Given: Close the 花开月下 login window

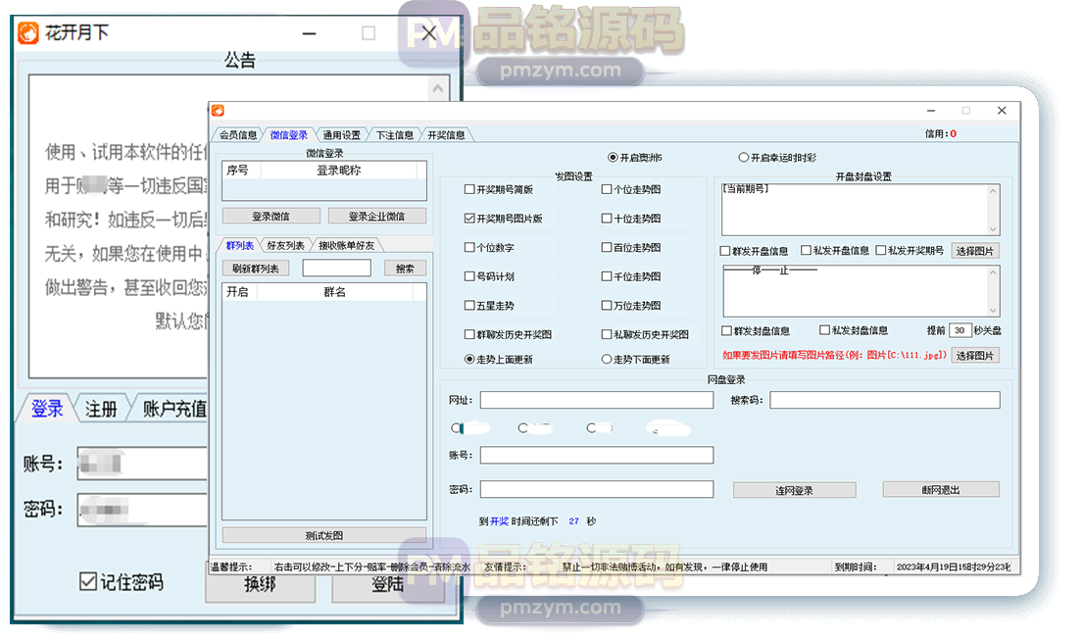Looking at the screenshot, I should [x=428, y=33].
